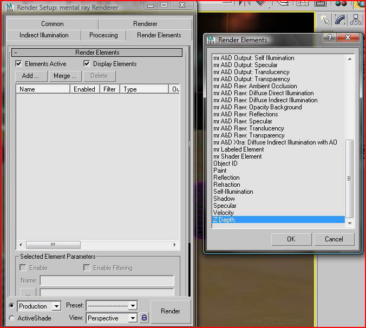Check the Enable checkbox under Selected Element Parameters
The width and height of the screenshot is (366, 328).
coord(23,267)
